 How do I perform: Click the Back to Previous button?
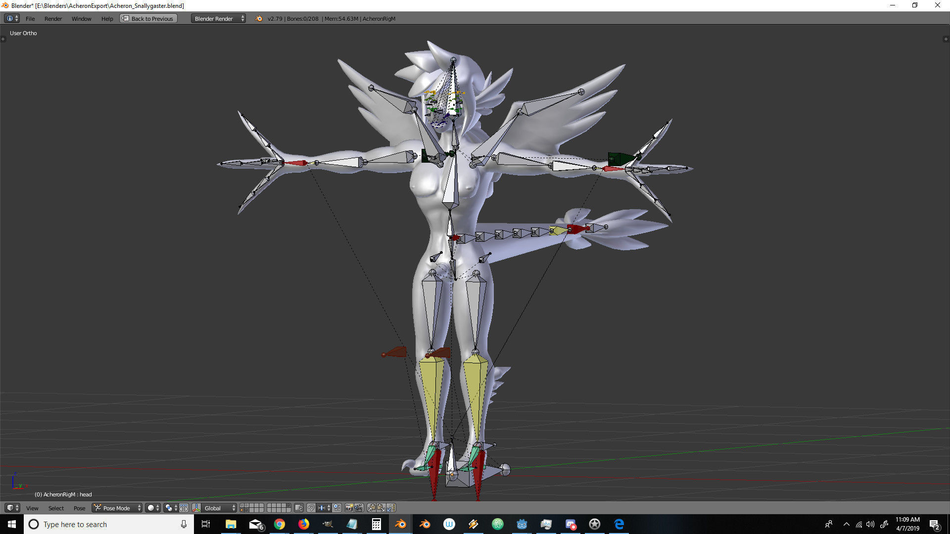[x=148, y=19]
